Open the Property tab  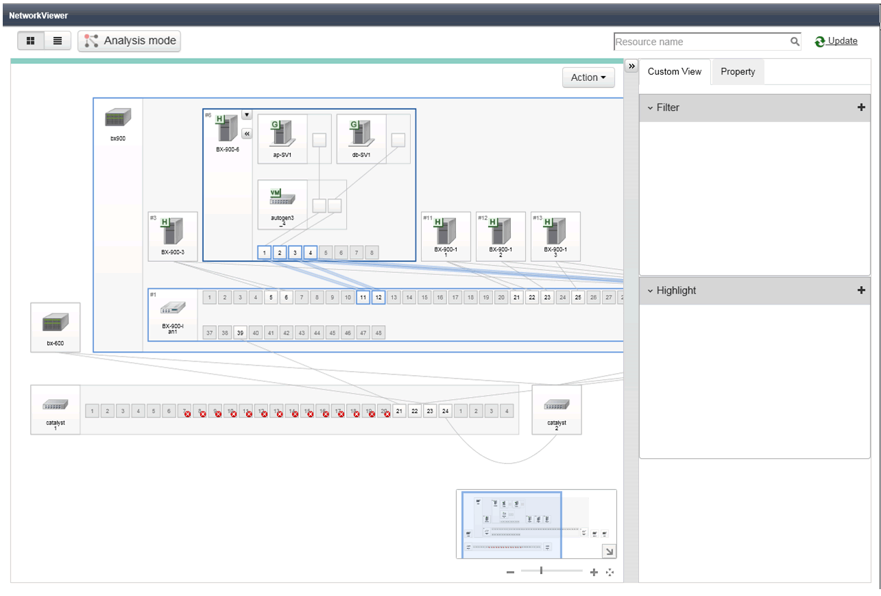tap(738, 71)
